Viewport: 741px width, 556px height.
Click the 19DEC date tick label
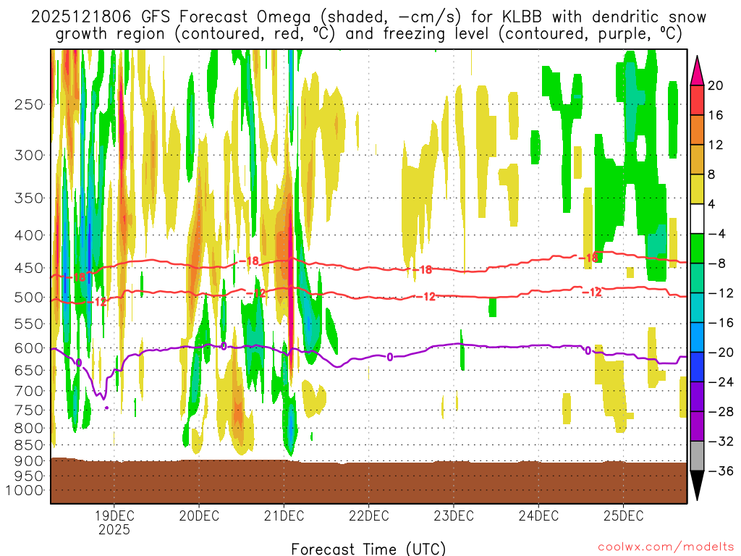[114, 515]
